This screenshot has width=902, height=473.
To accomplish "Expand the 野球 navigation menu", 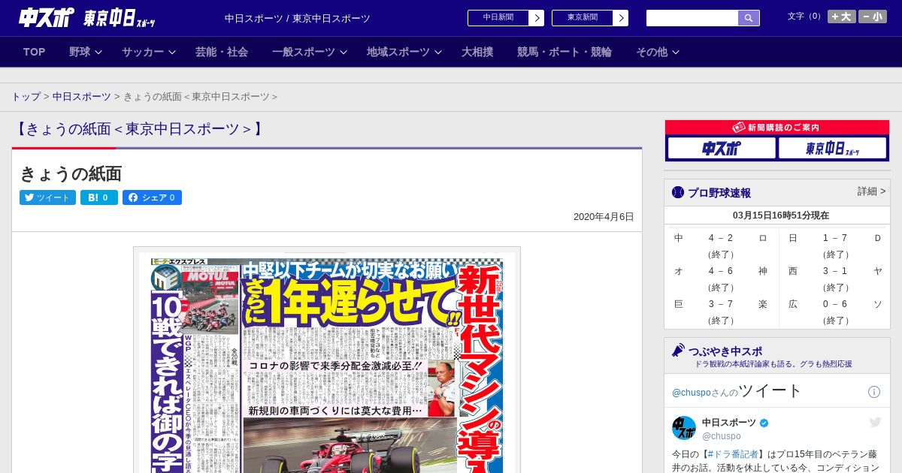I will (x=86, y=52).
